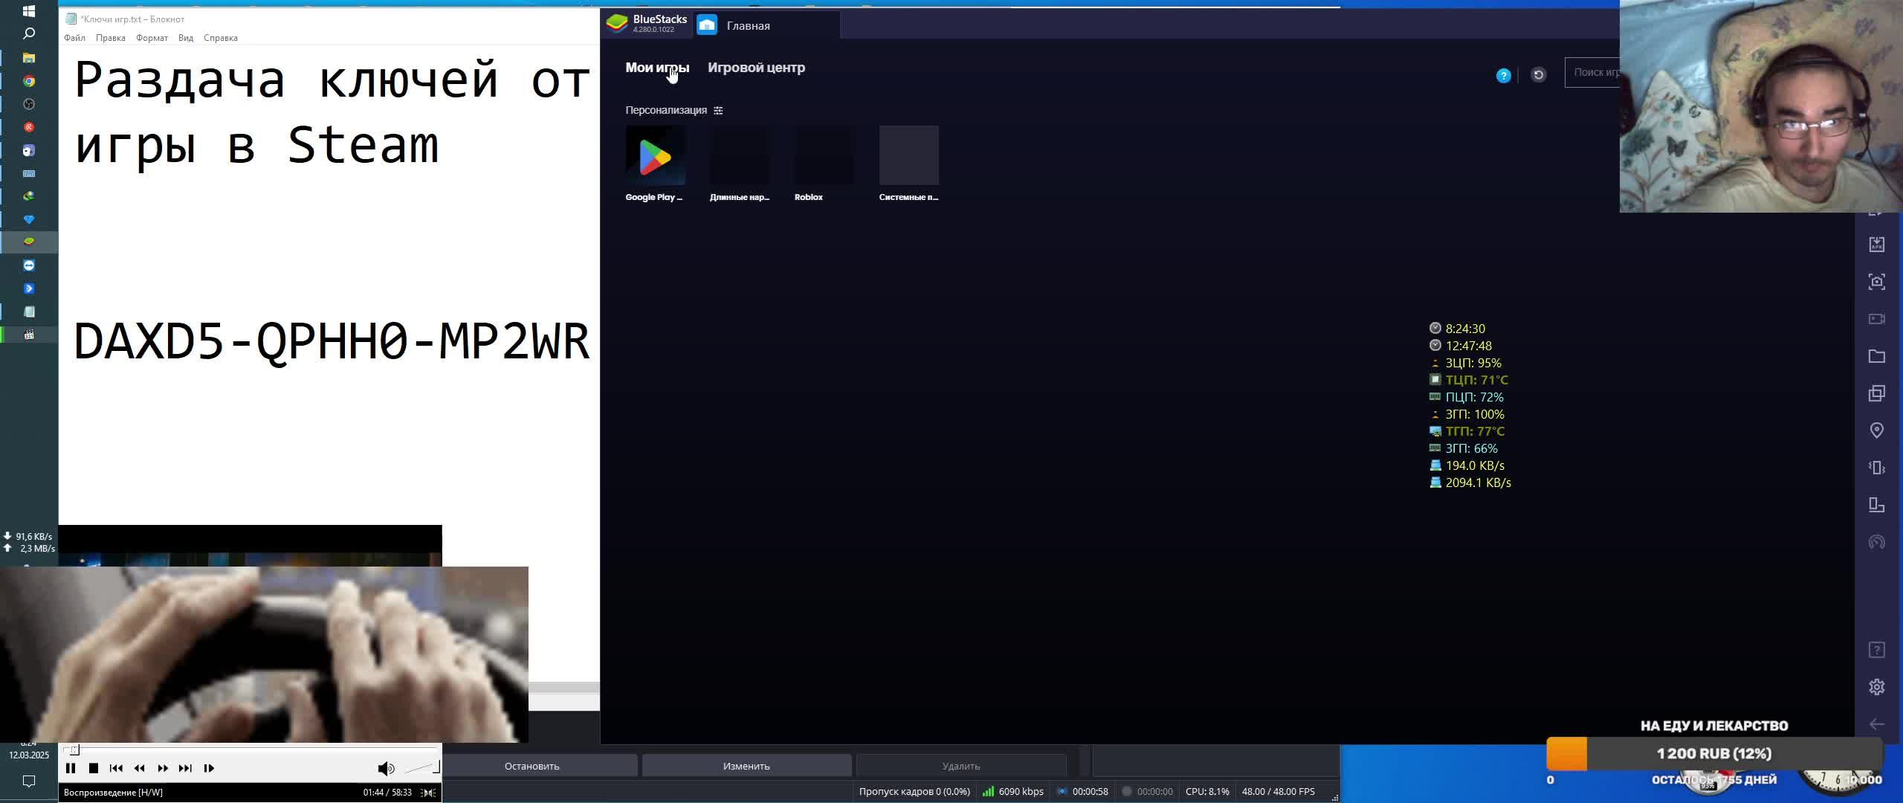Stop the video playback
The width and height of the screenshot is (1903, 803).
coord(94,768)
